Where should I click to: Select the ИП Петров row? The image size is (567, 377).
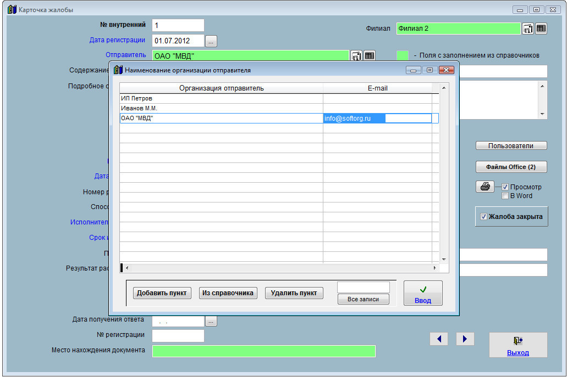[x=279, y=98]
